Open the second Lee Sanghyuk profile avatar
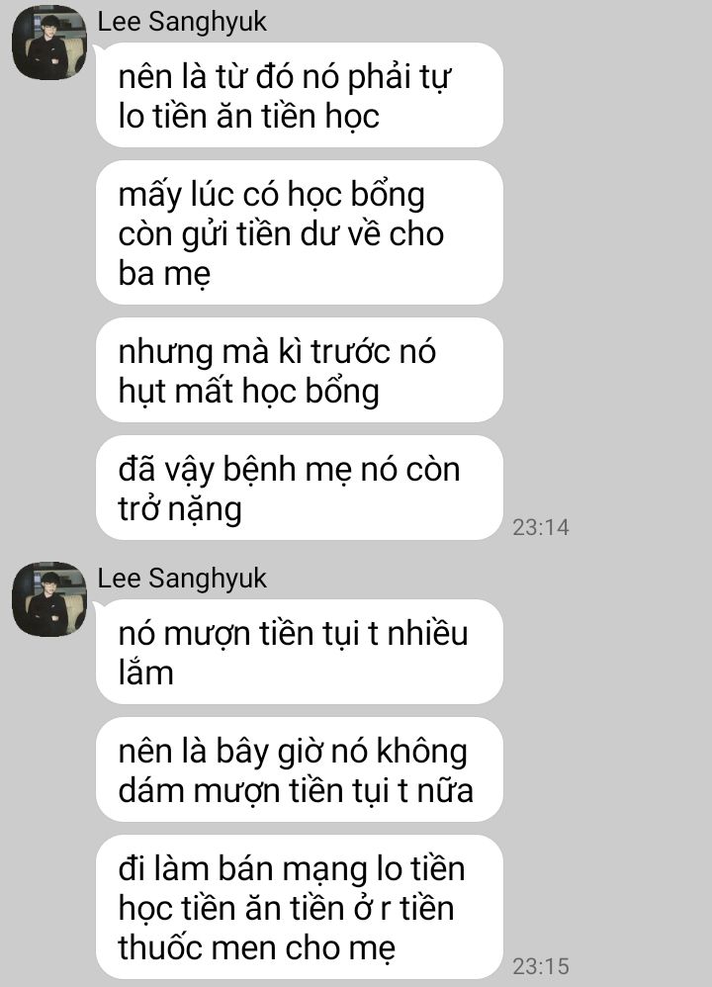The image size is (712, 987). (49, 599)
